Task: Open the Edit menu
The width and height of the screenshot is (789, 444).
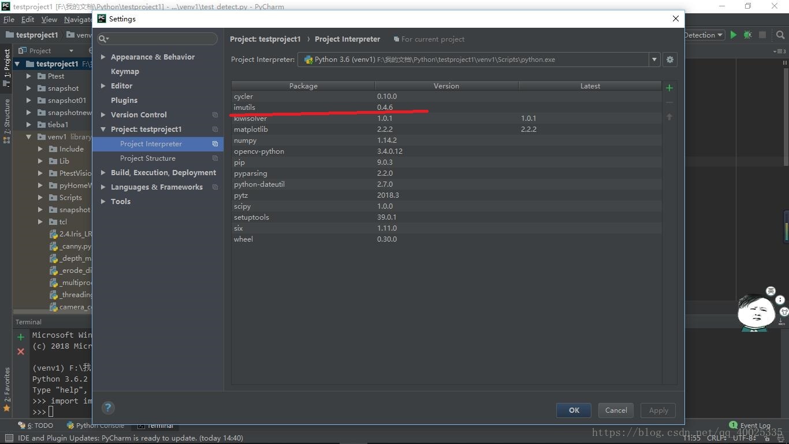Action: (28, 19)
